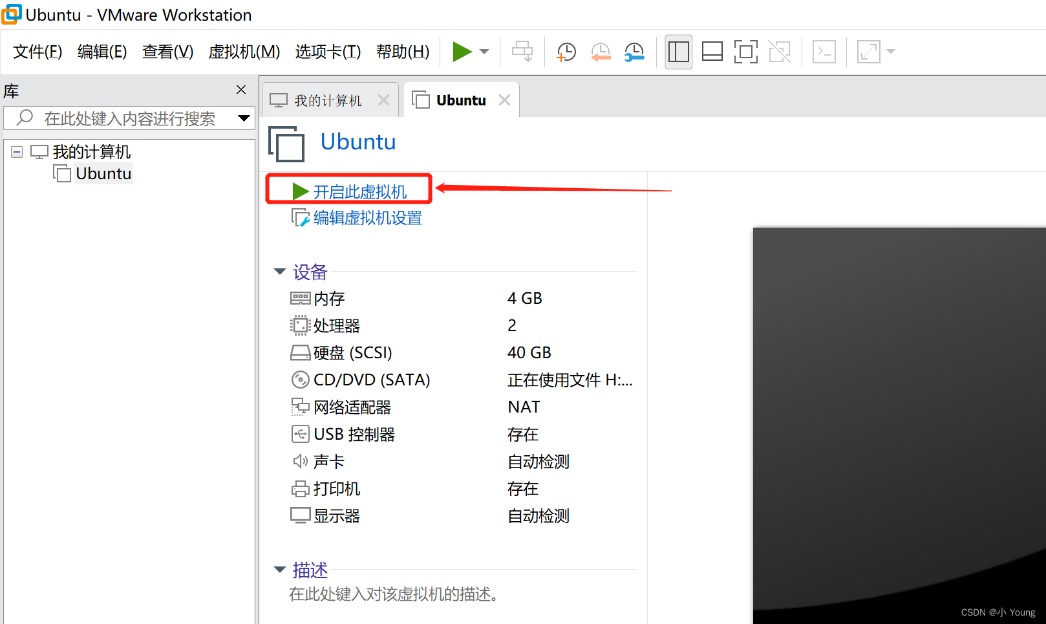Open the 选项卡(T) menu

(328, 52)
